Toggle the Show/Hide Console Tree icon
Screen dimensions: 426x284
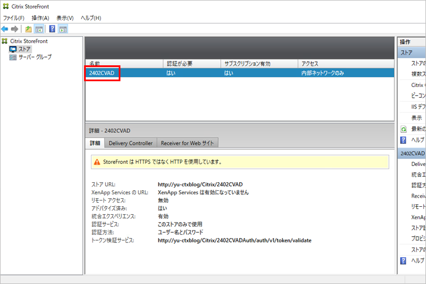[x=39, y=29]
